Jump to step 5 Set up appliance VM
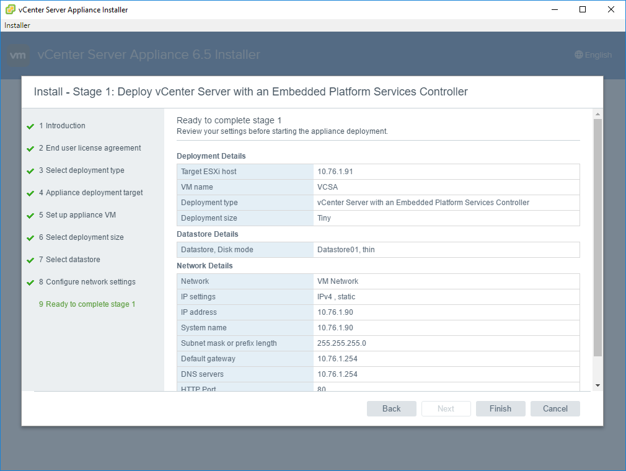The width and height of the screenshot is (626, 471). (x=81, y=215)
